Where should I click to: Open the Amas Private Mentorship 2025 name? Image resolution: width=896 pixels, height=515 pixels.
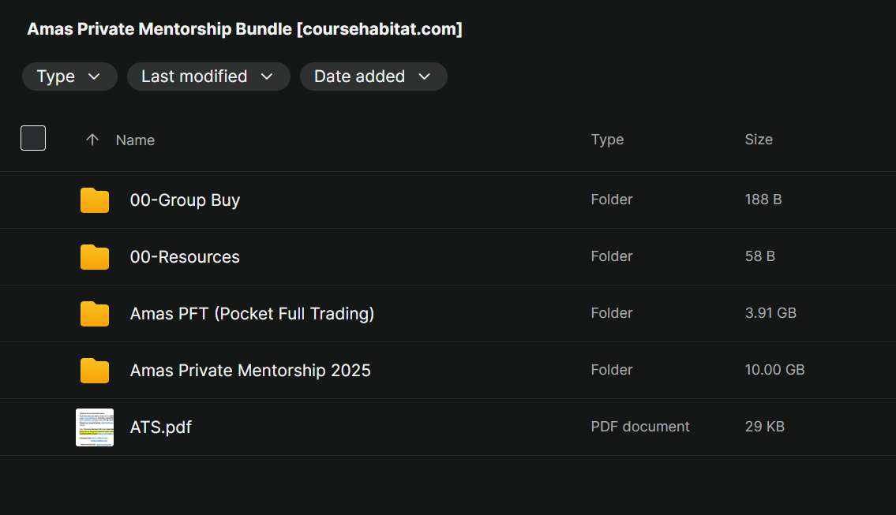click(x=250, y=371)
